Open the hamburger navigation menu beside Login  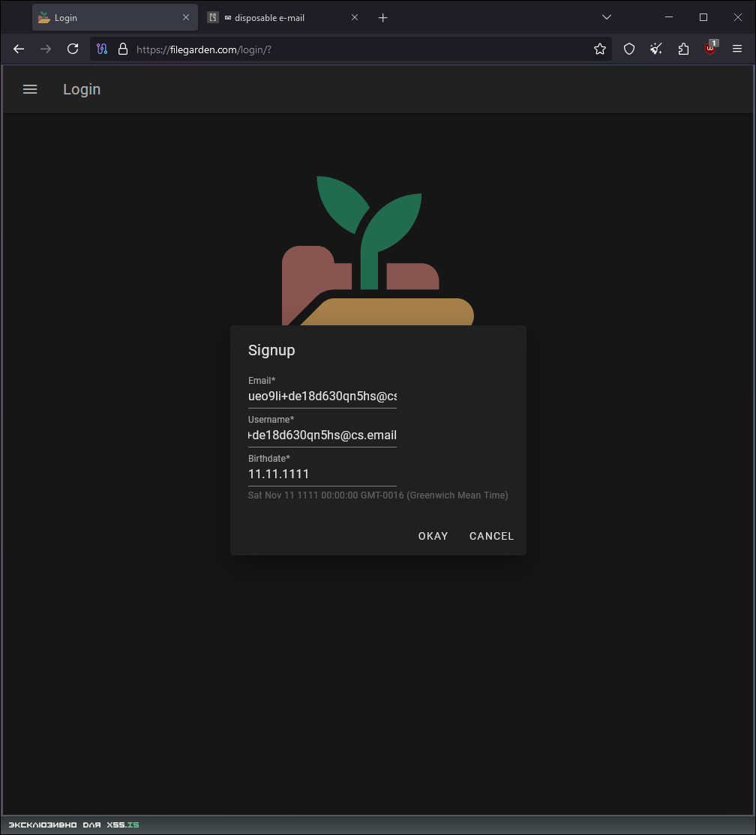point(30,89)
